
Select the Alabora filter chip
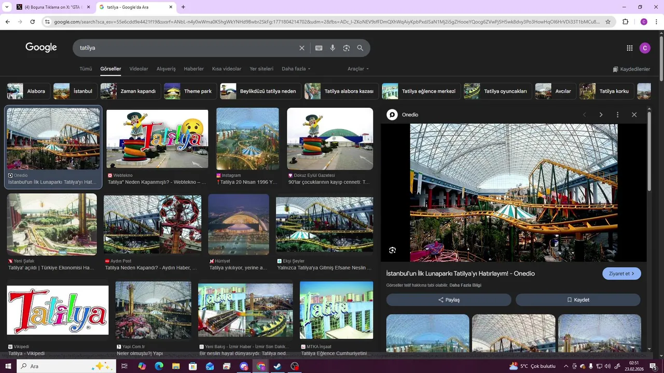[29, 91]
